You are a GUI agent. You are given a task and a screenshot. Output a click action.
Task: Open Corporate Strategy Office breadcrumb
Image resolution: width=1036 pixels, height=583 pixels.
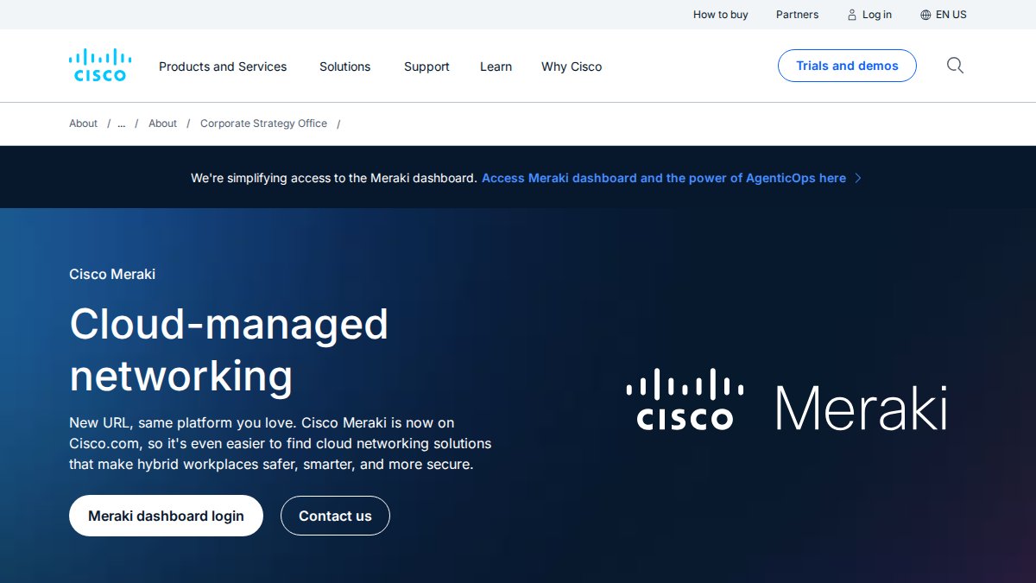pyautogui.click(x=263, y=124)
